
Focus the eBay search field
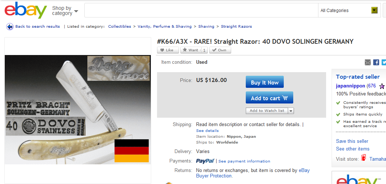201,10
